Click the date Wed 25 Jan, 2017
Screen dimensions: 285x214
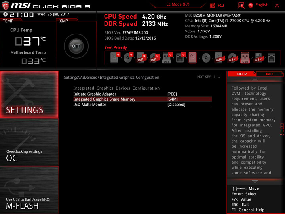[53, 14]
